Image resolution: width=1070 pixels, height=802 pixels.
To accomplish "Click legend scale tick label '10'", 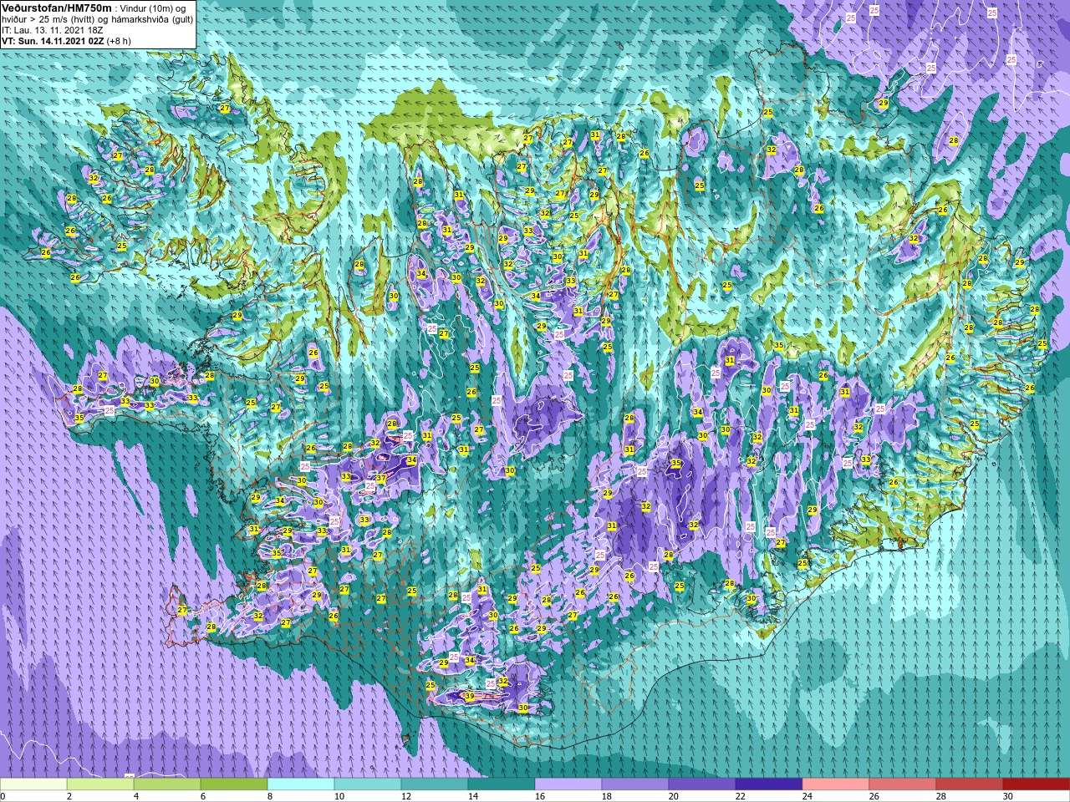I will point(339,796).
